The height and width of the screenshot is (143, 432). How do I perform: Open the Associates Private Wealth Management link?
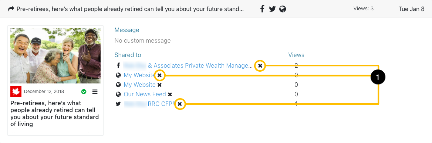tap(200, 66)
